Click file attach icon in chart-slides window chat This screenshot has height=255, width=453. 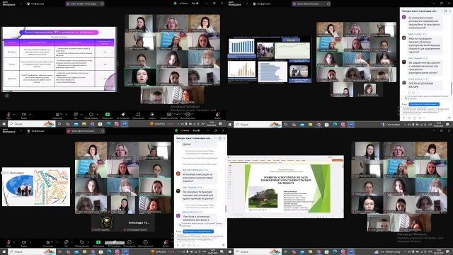point(414,118)
